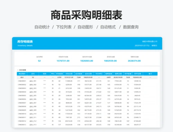173x132 pixels.
Task: Click the amount 6200.00 in row CNK00002
Action: tap(69, 85)
